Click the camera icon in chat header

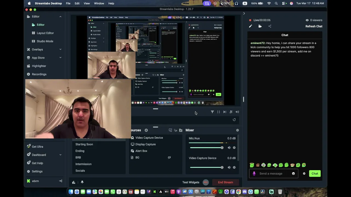click(260, 26)
